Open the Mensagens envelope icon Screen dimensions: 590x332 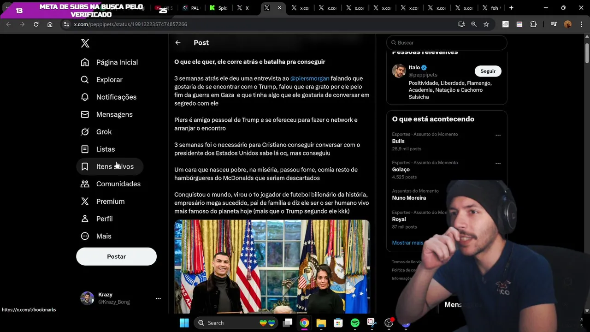85,114
